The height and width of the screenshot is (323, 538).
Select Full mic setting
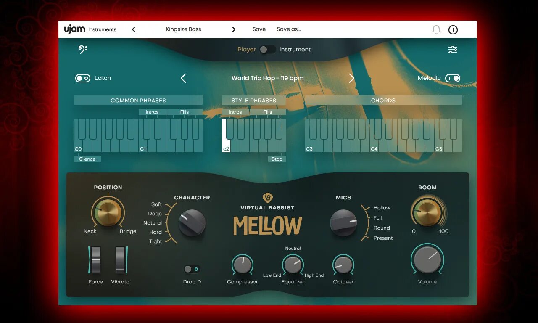click(378, 218)
